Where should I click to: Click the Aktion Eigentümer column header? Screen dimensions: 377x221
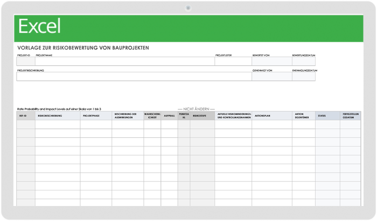click(304, 116)
